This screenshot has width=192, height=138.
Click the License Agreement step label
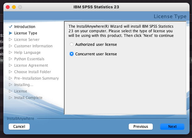(31, 65)
